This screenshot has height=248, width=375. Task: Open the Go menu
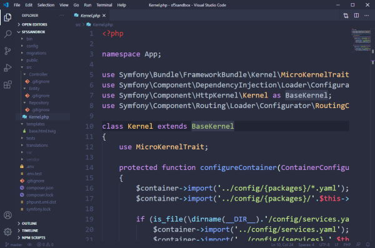tap(76, 5)
